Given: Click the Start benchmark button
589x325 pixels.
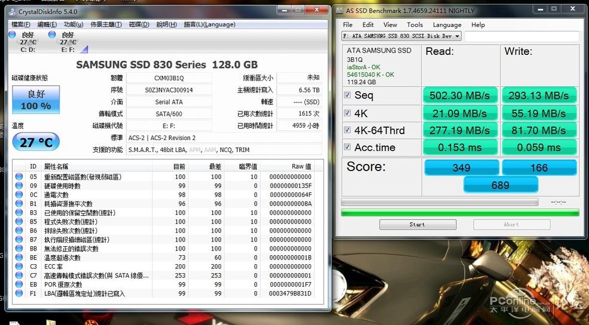Looking at the screenshot, I should coord(418,225).
